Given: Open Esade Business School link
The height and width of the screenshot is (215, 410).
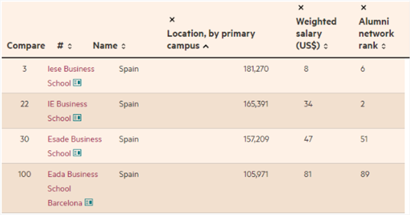Looking at the screenshot, I should [74, 146].
